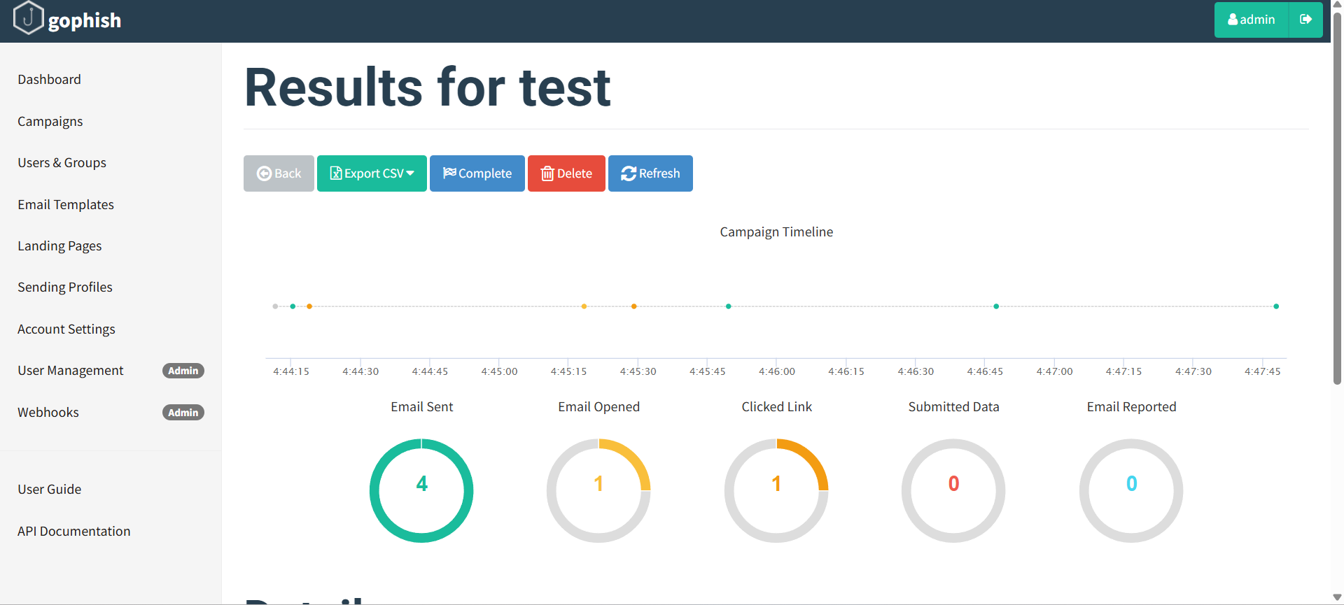Click the admin user icon
Viewport: 1344px width, 605px height.
(1233, 20)
